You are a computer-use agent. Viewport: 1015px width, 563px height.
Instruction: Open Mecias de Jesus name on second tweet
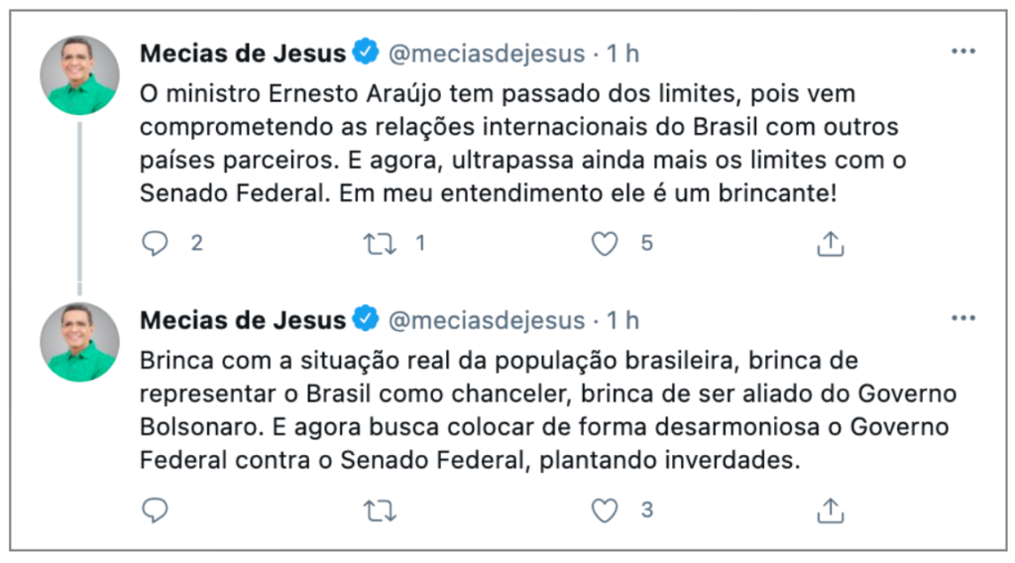coord(243,320)
